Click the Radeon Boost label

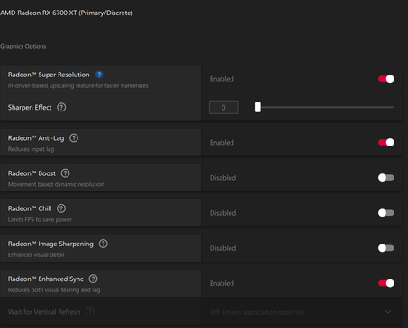[x=32, y=173]
